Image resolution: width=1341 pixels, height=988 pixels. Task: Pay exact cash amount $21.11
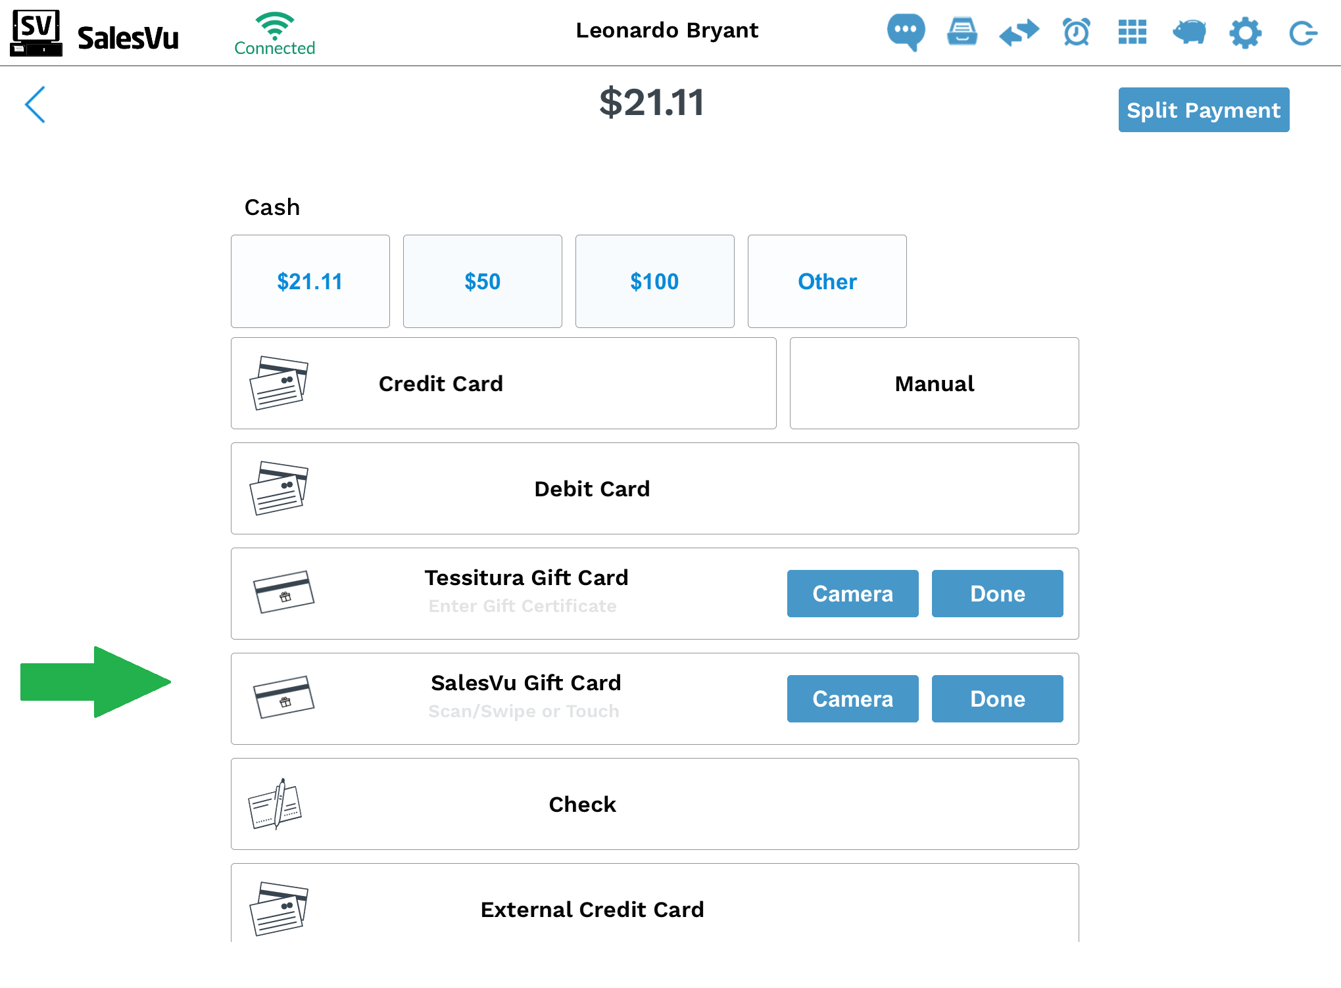pos(310,281)
